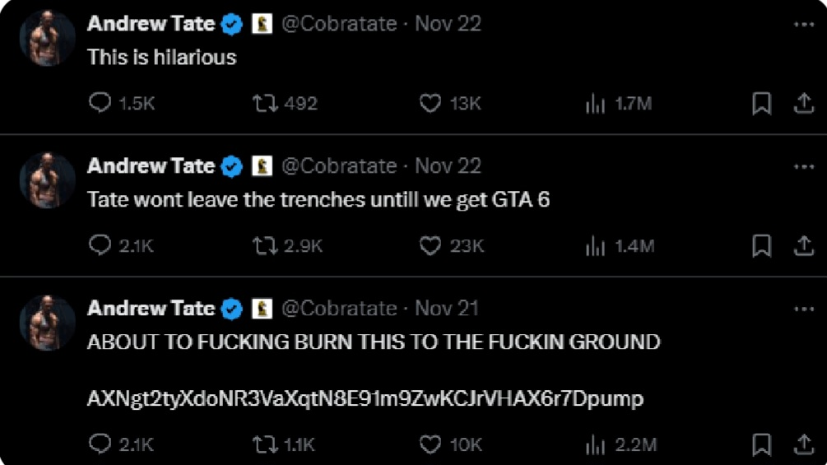Viewport: 827px width, 465px height.
Task: Repost the "This is hilarious" tweet
Action: [x=265, y=103]
